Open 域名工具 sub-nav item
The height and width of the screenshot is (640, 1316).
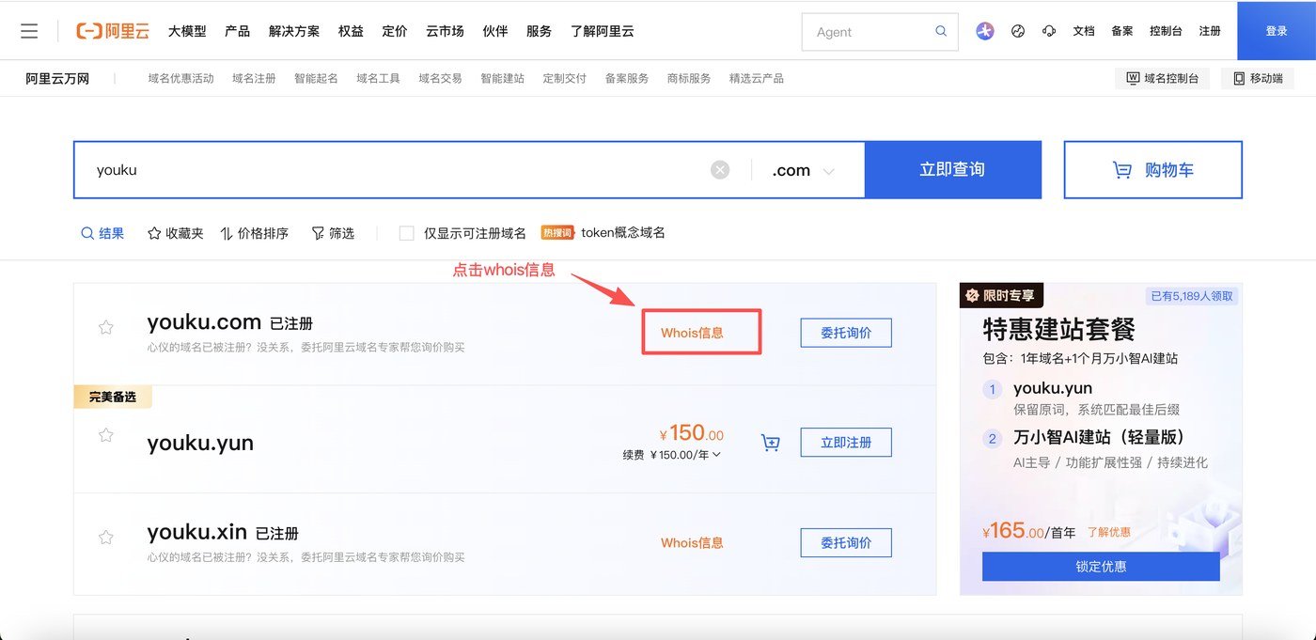point(379,78)
